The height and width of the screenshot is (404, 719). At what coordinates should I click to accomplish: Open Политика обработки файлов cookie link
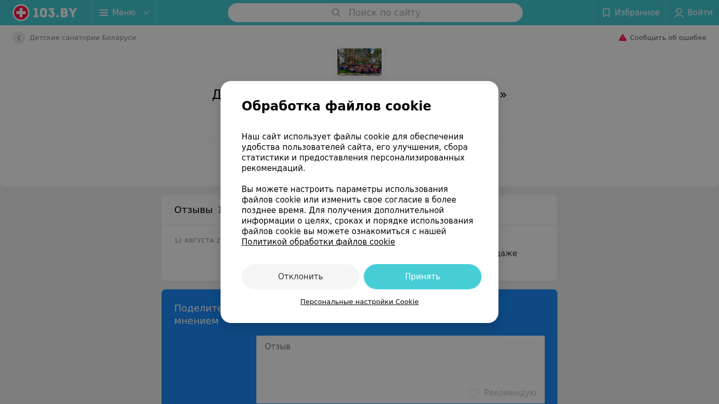(318, 242)
